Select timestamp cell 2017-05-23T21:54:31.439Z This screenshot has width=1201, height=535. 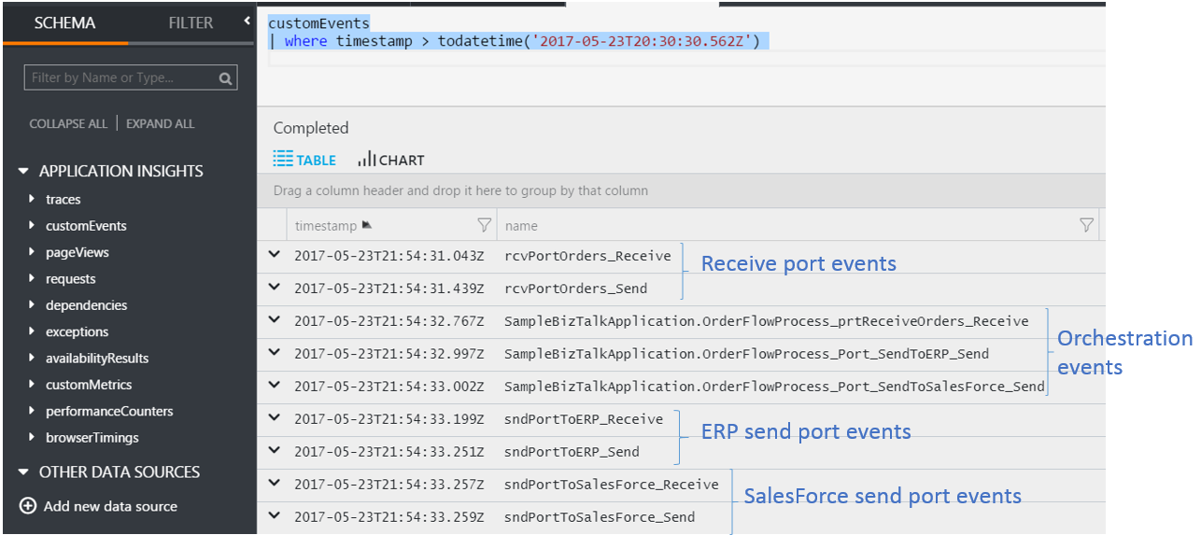point(389,289)
